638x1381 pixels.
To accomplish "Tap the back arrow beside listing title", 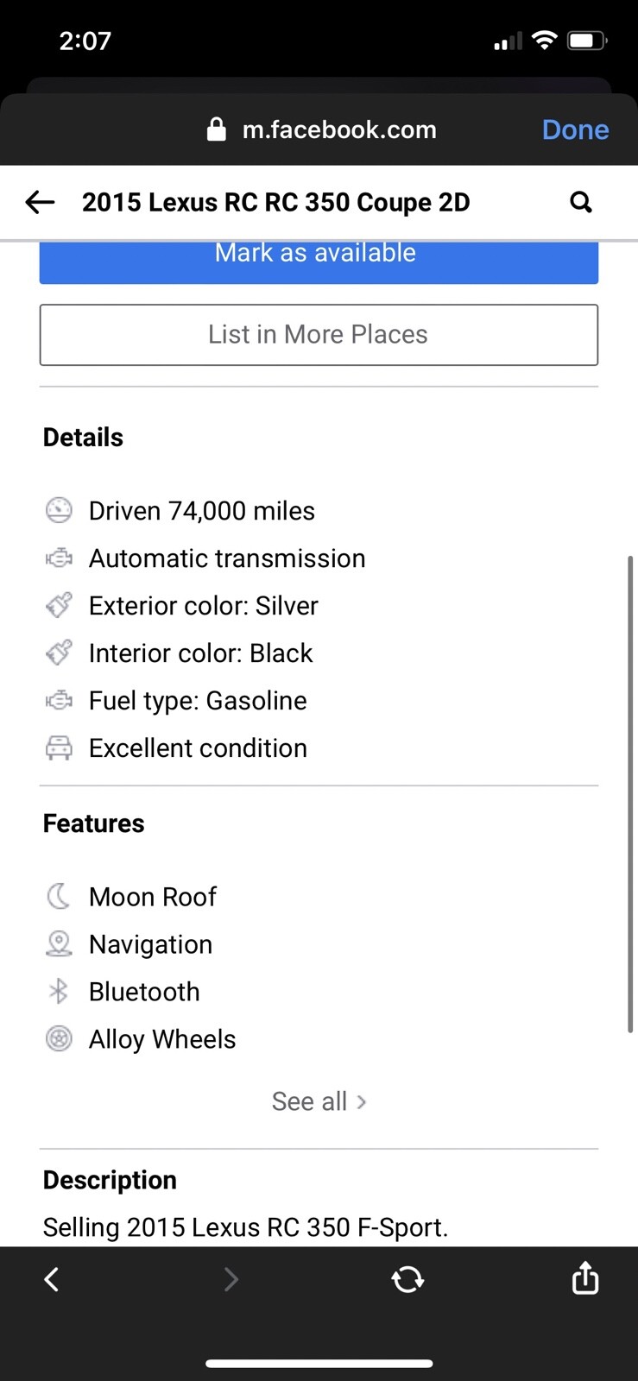I will tap(40, 203).
